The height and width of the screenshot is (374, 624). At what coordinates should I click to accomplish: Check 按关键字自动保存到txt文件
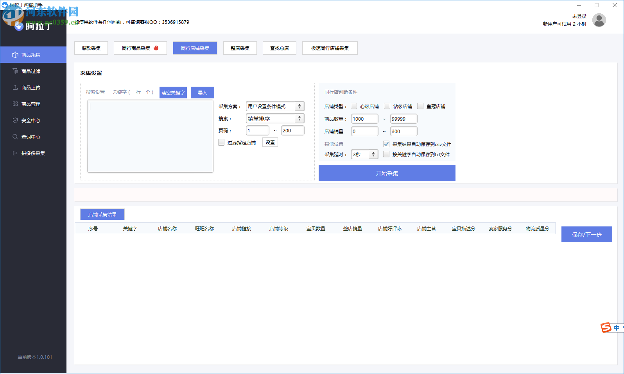click(x=386, y=154)
